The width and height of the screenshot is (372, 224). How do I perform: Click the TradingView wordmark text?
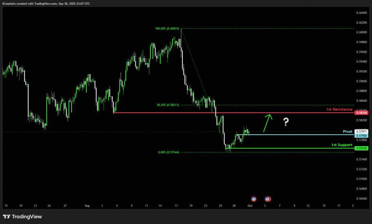(27, 217)
